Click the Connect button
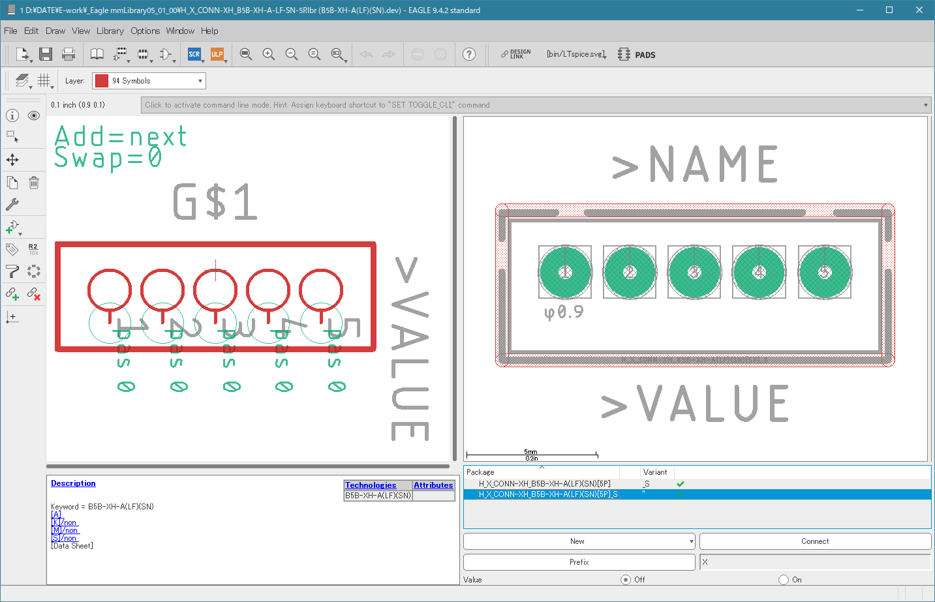 tap(815, 541)
